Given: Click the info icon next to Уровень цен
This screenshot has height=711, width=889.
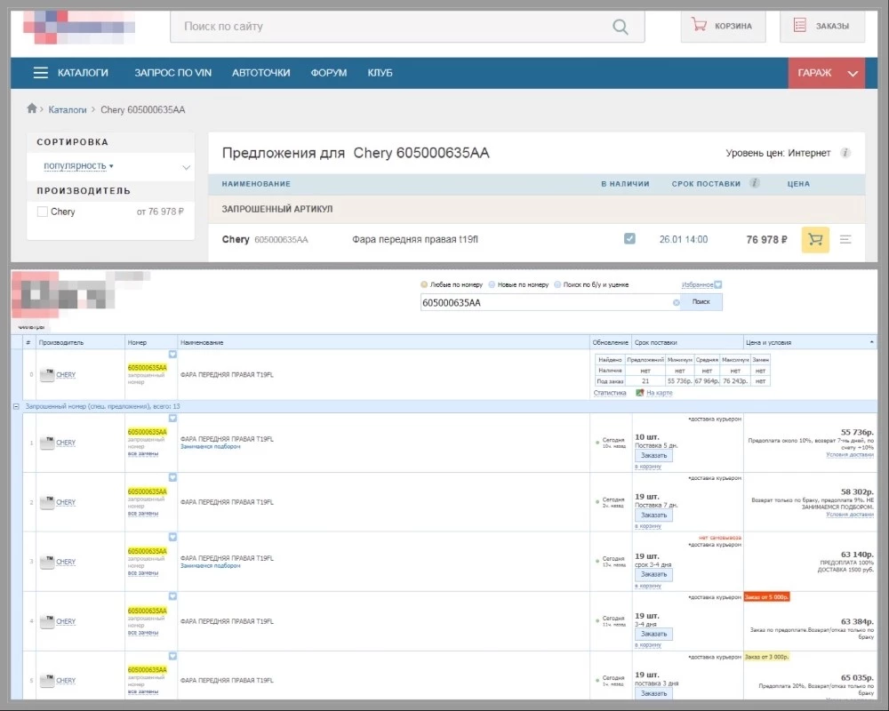Looking at the screenshot, I should click(845, 153).
